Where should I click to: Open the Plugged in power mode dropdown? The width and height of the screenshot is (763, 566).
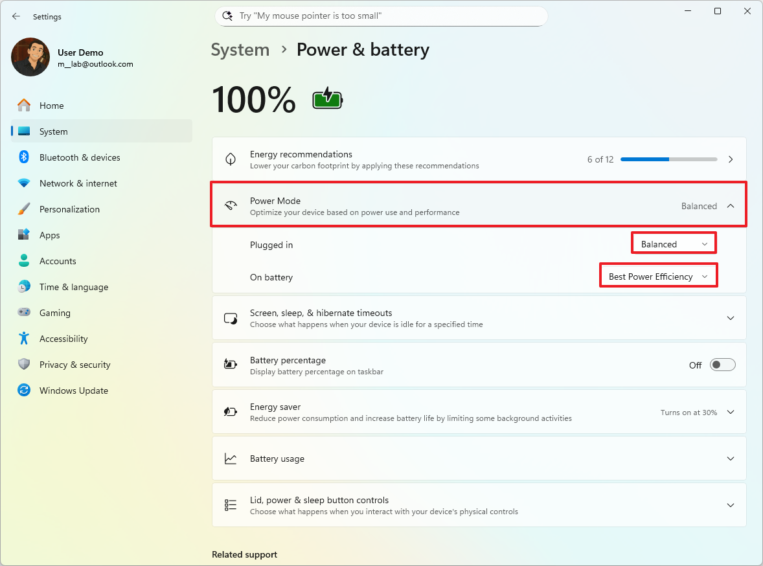(x=673, y=243)
